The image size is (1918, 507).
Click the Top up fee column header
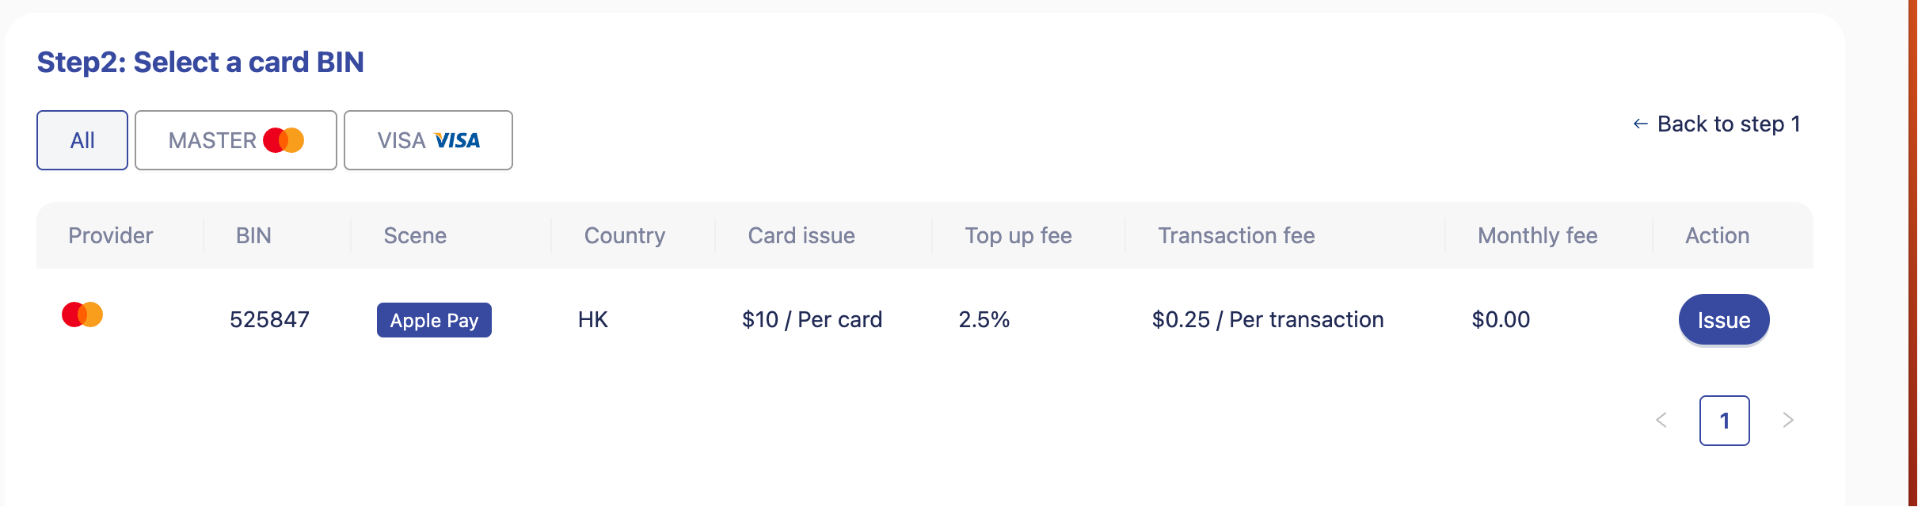coord(1018,235)
